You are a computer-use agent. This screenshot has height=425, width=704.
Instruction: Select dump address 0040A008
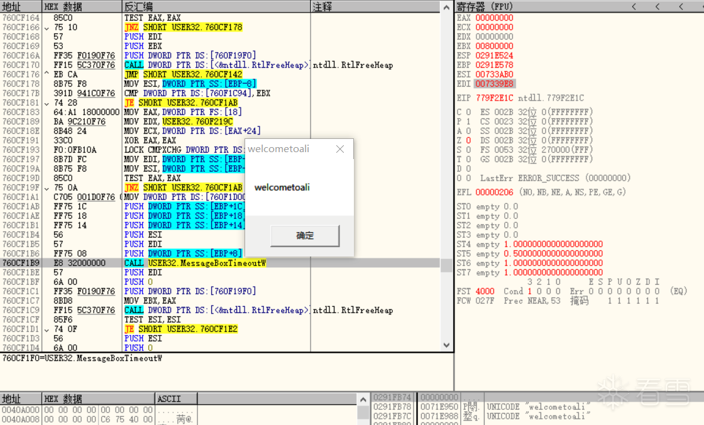(21, 419)
